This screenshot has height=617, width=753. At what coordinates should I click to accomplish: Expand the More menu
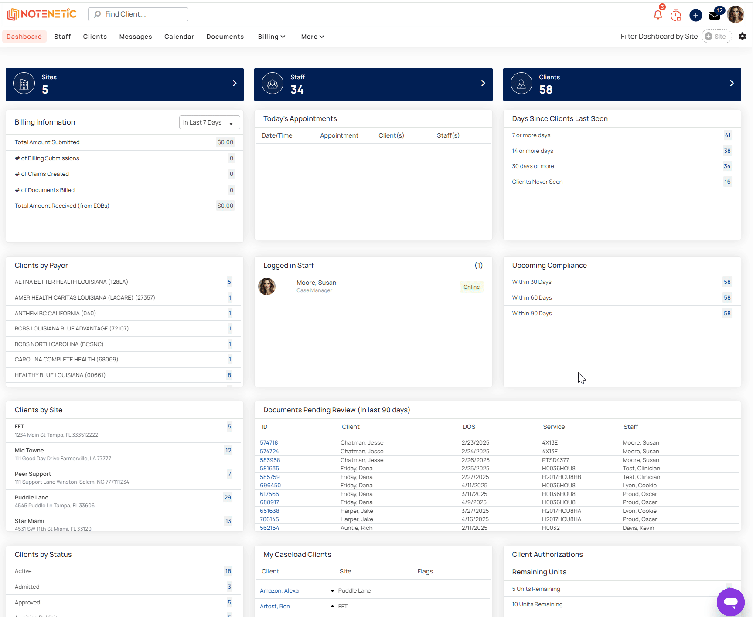[x=312, y=37]
